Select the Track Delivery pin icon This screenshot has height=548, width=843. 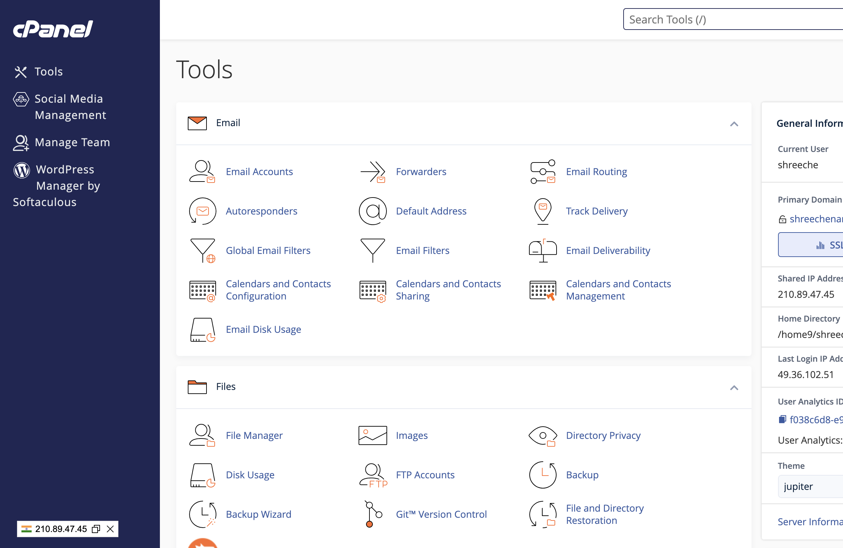[542, 211]
